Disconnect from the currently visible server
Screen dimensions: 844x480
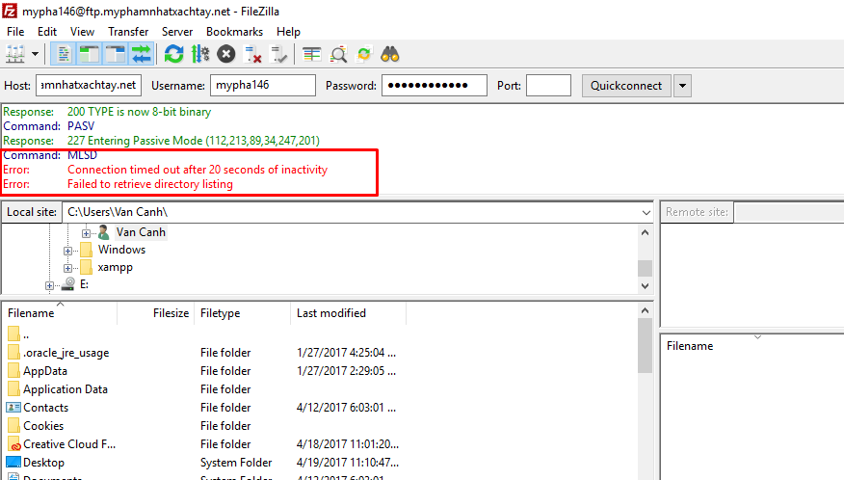tap(252, 54)
